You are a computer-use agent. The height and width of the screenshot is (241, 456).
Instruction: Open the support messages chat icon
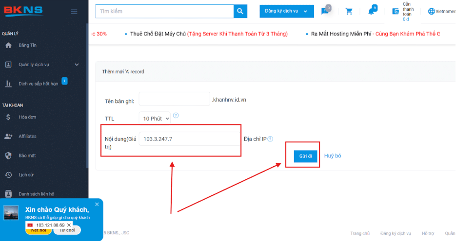[324, 11]
